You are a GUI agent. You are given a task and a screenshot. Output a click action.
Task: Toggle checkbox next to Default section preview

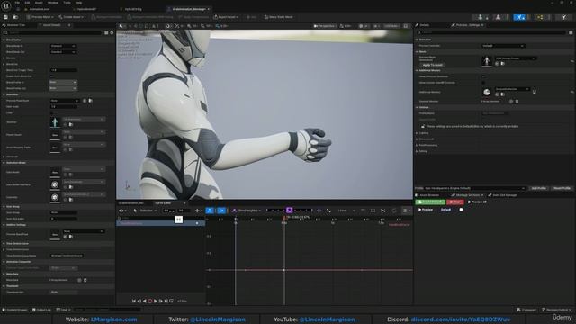461,210
